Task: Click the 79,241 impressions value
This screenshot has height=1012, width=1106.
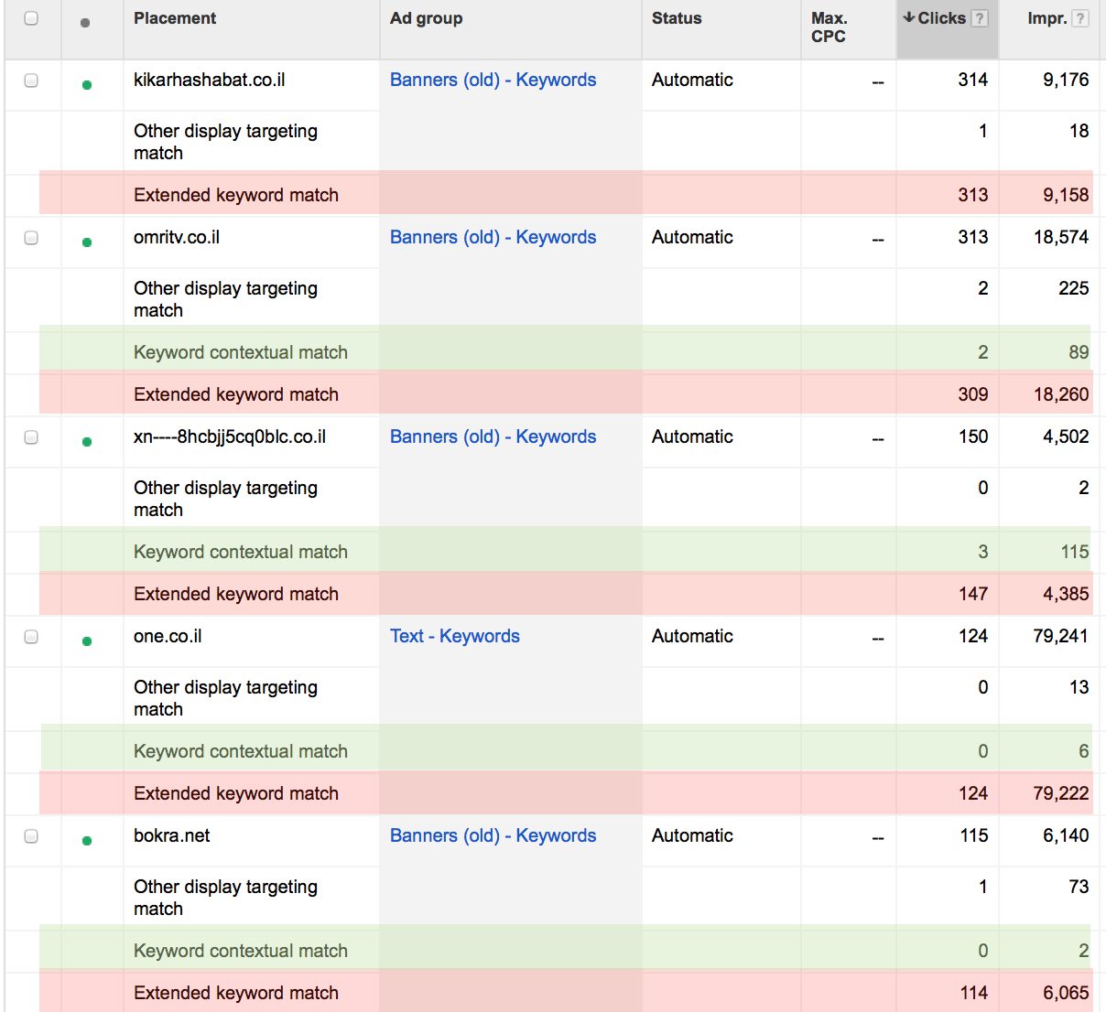Action: (1061, 636)
